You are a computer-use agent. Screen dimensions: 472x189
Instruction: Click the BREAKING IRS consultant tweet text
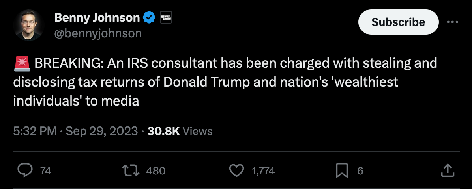click(225, 82)
